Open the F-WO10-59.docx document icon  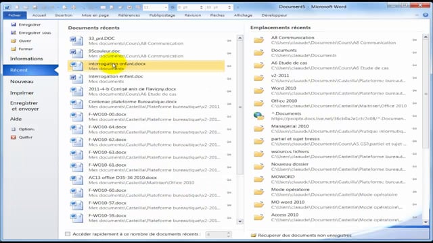[76, 218]
